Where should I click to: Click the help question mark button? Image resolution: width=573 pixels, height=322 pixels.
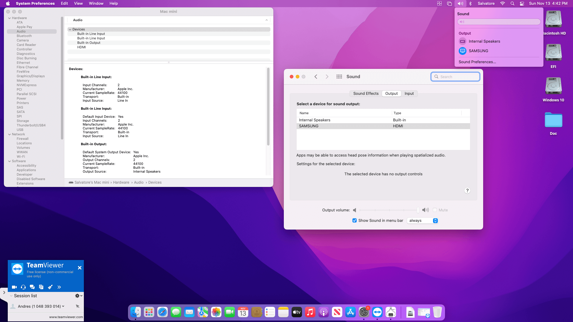pos(467,191)
